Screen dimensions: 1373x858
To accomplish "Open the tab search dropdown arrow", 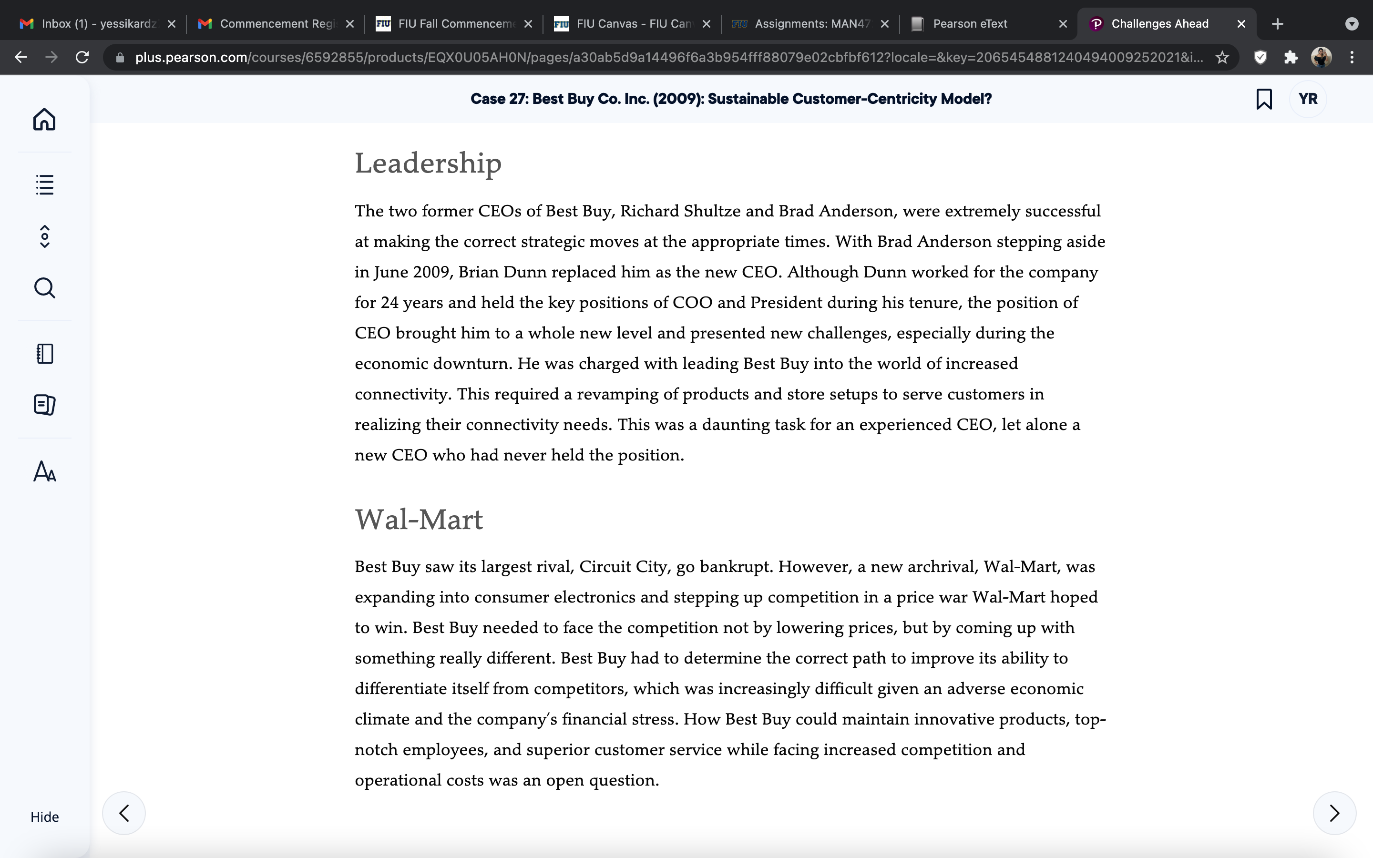I will point(1352,24).
